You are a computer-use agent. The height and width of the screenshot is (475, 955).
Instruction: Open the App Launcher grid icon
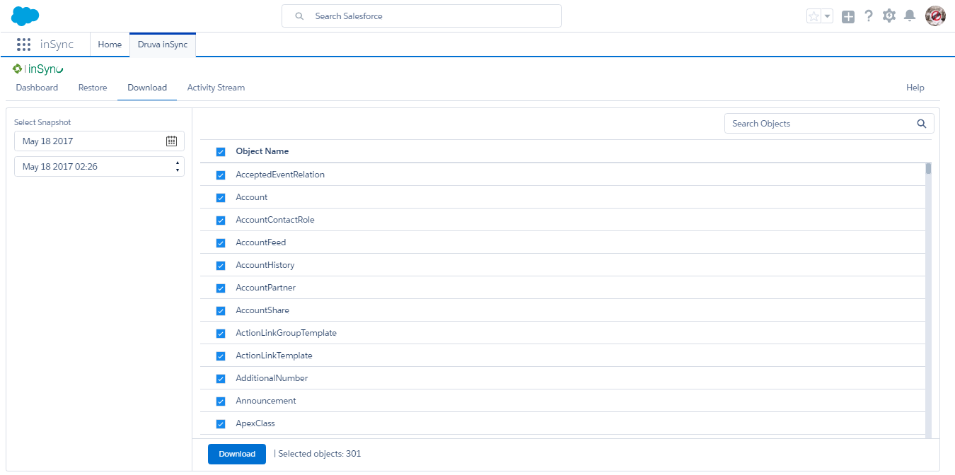tap(23, 45)
